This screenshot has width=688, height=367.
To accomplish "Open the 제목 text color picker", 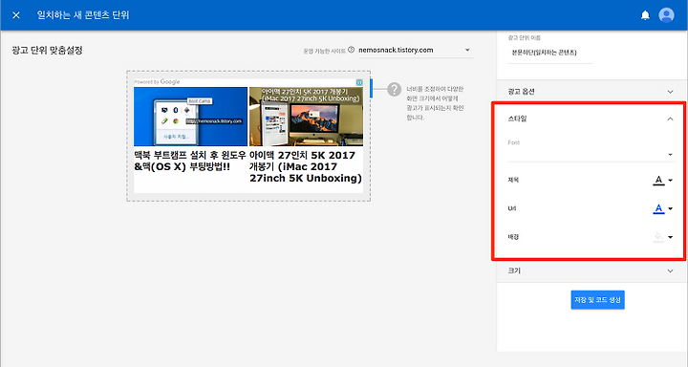I will [662, 180].
